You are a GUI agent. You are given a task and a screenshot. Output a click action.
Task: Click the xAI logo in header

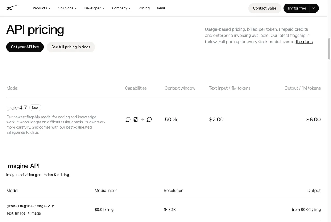point(12,8)
